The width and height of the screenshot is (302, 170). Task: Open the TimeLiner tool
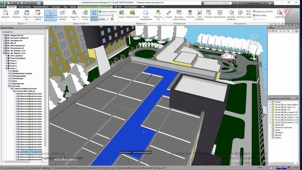[209, 14]
